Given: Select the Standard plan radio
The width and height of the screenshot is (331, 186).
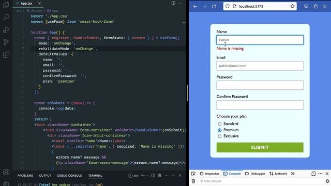Looking at the screenshot, I should click(x=219, y=124).
